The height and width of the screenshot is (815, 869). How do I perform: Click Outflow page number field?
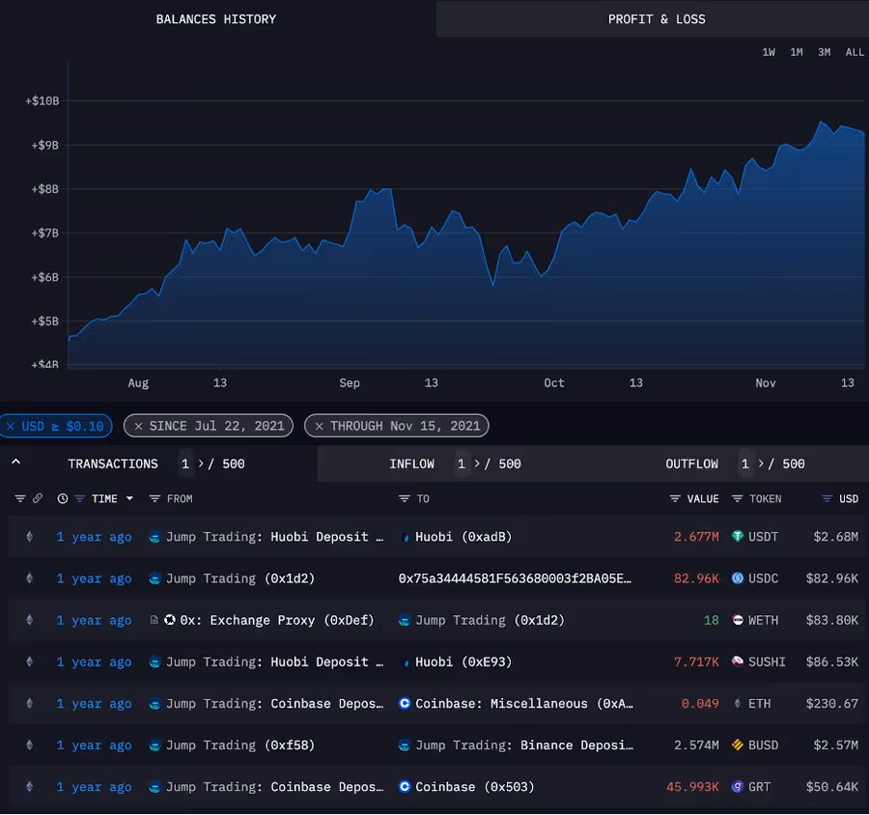coord(745,464)
